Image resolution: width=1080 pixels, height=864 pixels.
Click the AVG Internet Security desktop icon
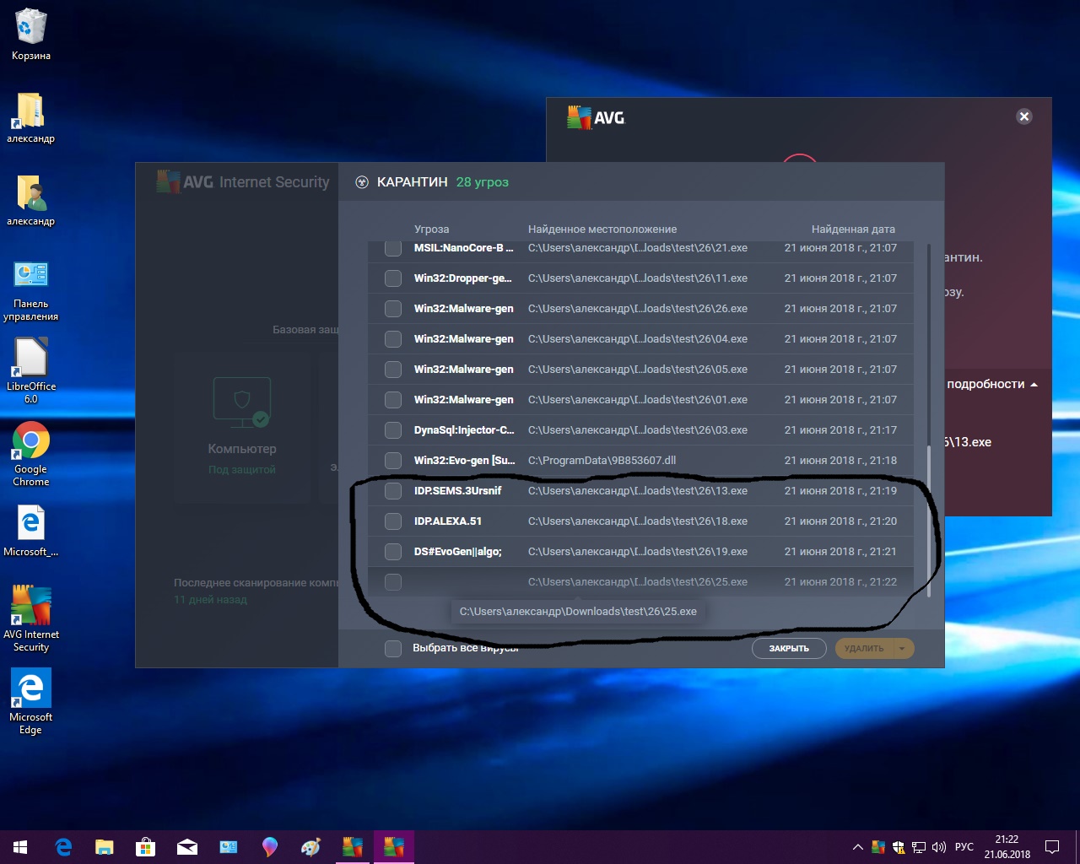click(x=31, y=607)
